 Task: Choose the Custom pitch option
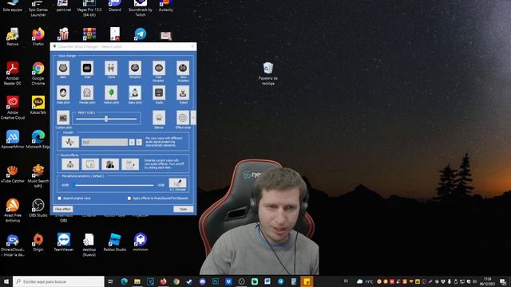point(63,118)
